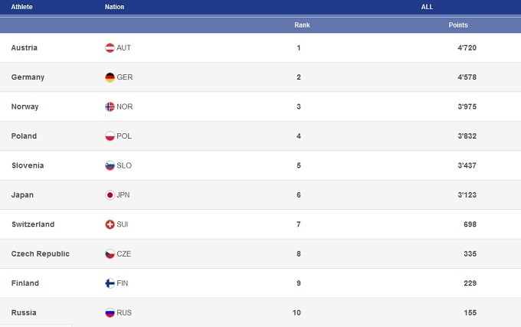The height and width of the screenshot is (327, 521).
Task: Click the Poland flag icon
Action: [x=110, y=136]
